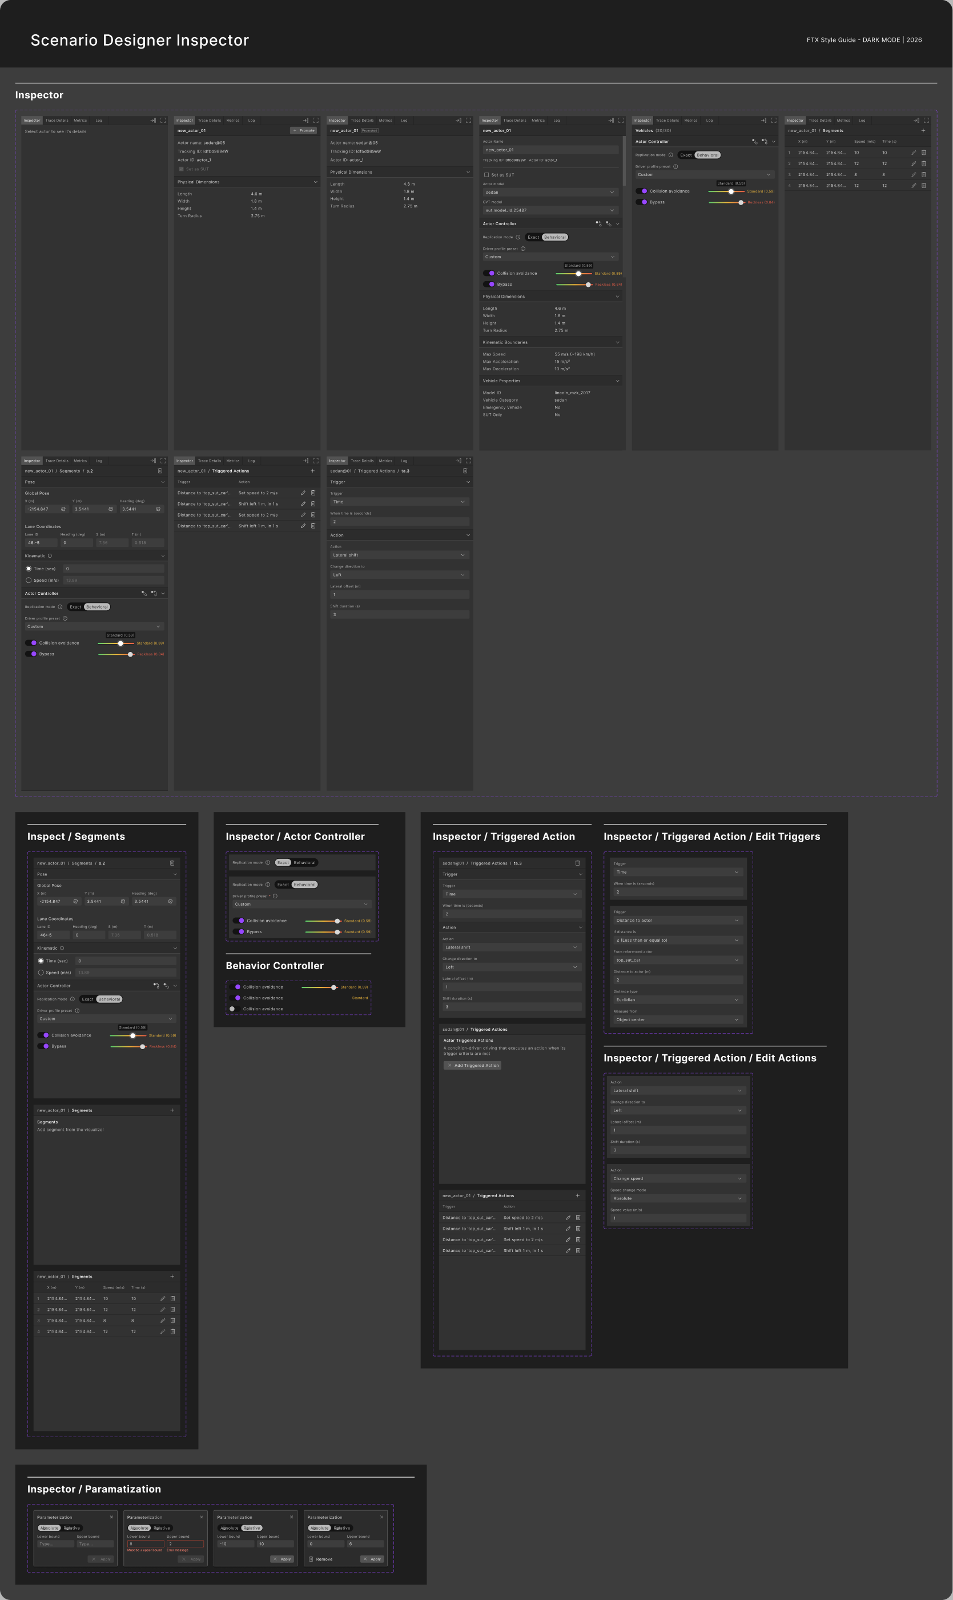953x1600 pixels.
Task: Click first path icon in Vehicles panel's Actor Controller header
Action: pyautogui.click(x=754, y=141)
